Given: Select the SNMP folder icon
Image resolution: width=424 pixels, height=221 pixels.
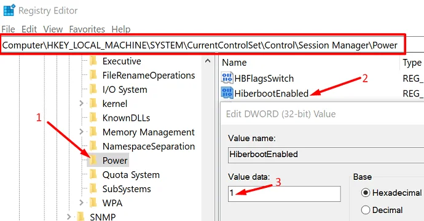Looking at the screenshot, I should [x=80, y=217].
